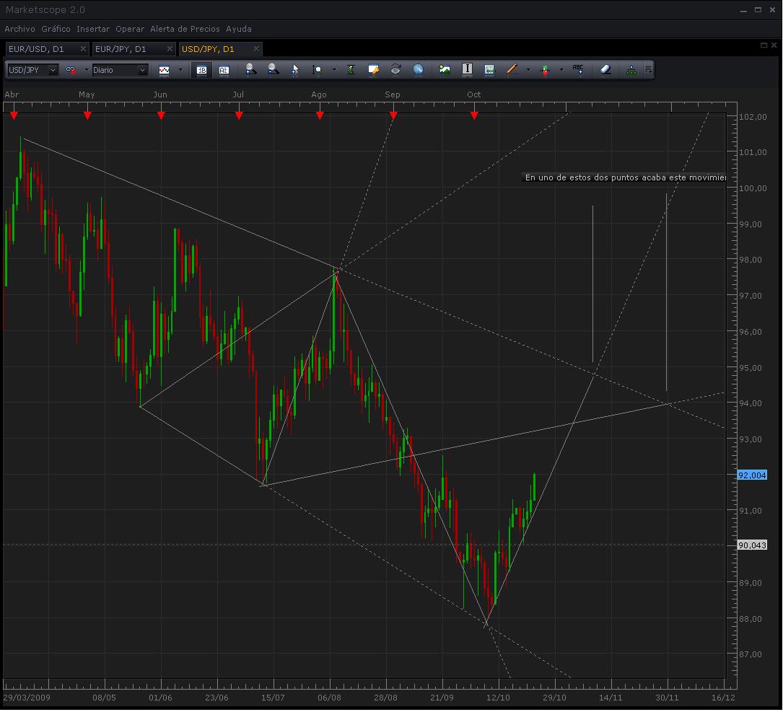
Task: Open the Insertar menu
Action: point(93,29)
